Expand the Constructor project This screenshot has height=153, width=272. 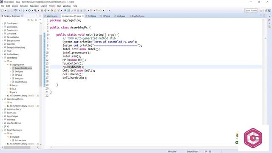[2, 30]
